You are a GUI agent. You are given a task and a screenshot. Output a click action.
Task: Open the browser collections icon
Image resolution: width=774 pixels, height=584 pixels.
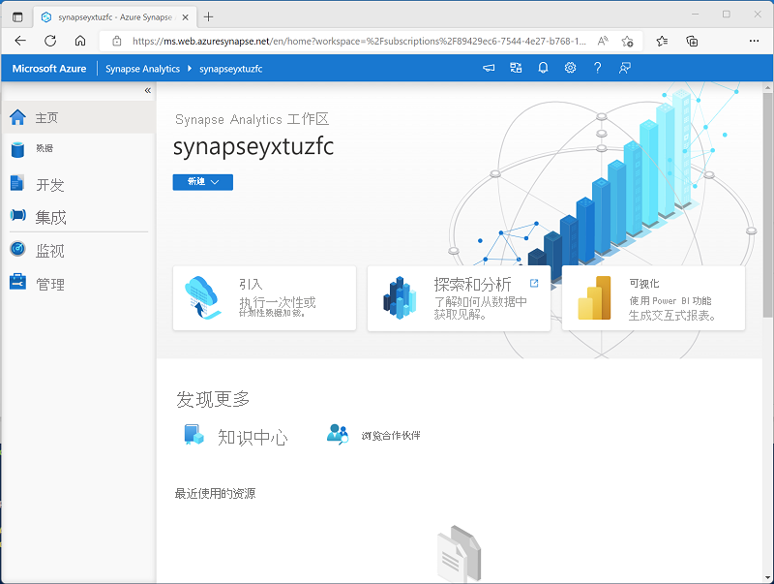692,41
